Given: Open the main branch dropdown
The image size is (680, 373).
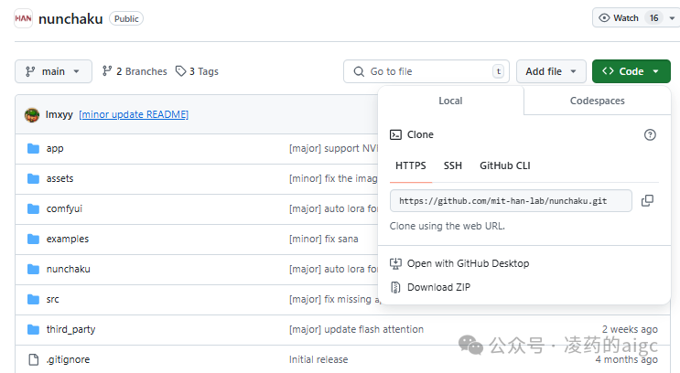Looking at the screenshot, I should [53, 71].
